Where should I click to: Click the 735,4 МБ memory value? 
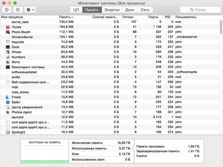(x=66, y=22)
